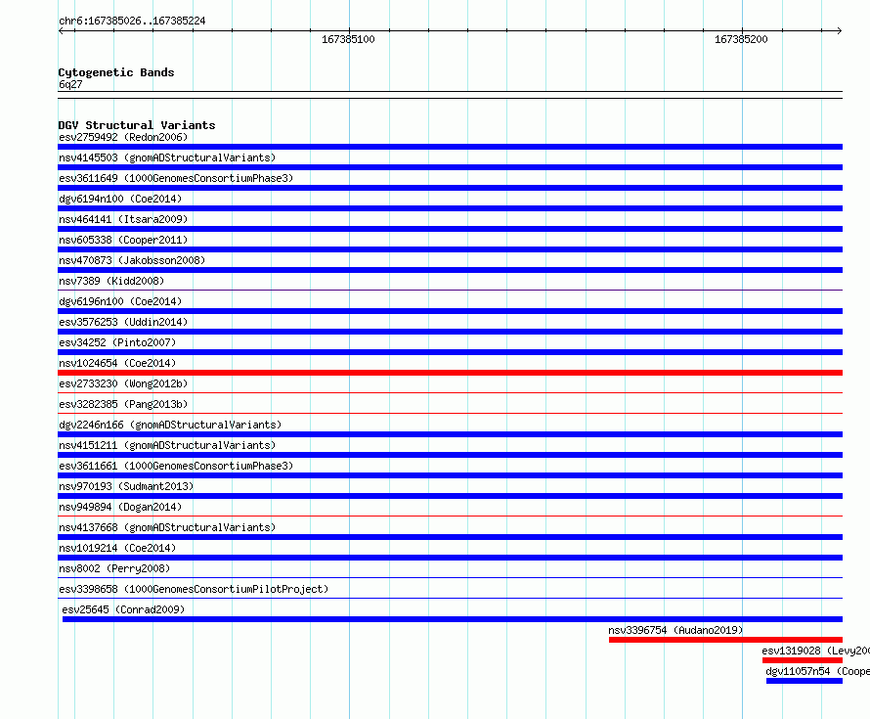Screen dimensions: 870x719
Task: Click the 167385100 ruler tick label
Action: [x=348, y=39]
